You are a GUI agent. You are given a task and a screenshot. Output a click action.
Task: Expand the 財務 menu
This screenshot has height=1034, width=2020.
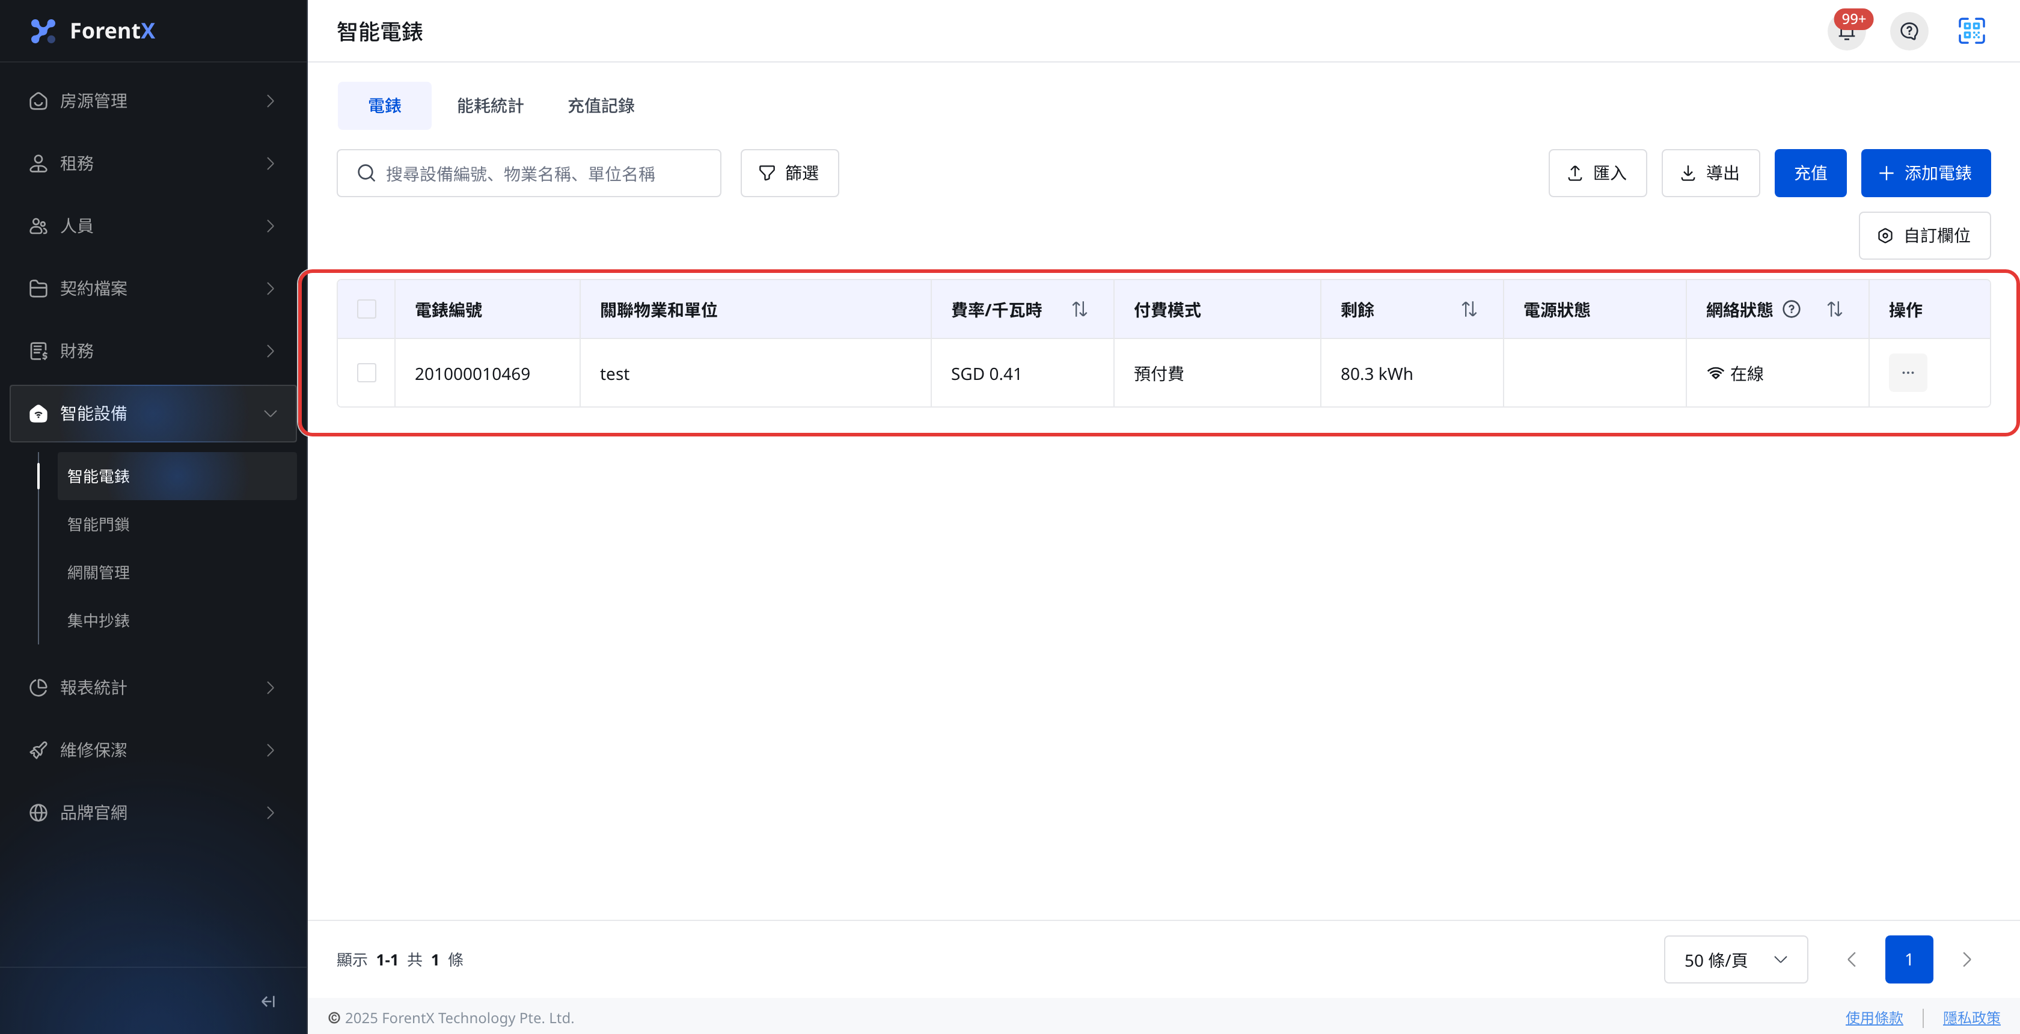(x=153, y=350)
